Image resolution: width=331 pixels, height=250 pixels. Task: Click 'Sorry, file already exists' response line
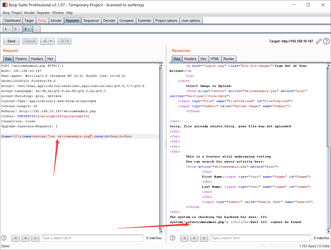pyautogui.click(x=231, y=126)
